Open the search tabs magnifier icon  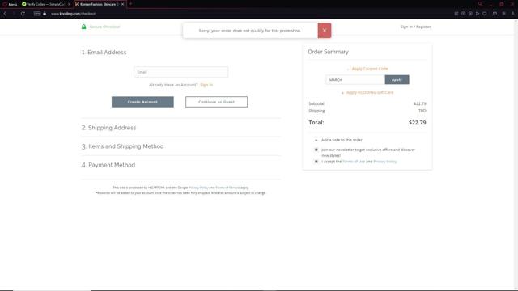click(x=480, y=4)
